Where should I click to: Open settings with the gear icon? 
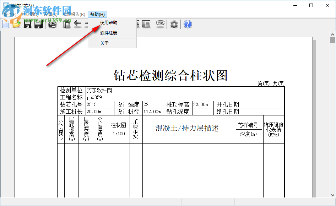point(174,24)
